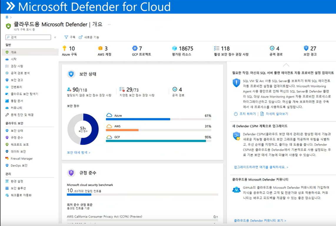Click the GCP 95% score bar

[158, 141]
